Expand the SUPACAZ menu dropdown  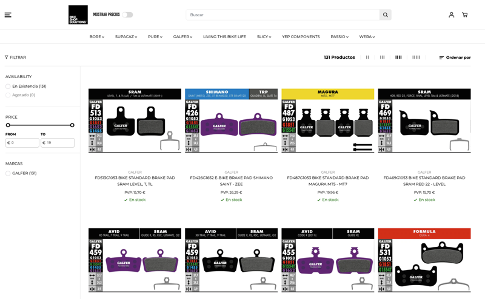126,36
